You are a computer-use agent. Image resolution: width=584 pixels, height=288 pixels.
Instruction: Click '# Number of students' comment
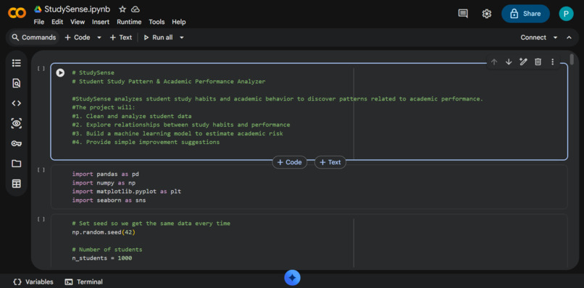107,250
